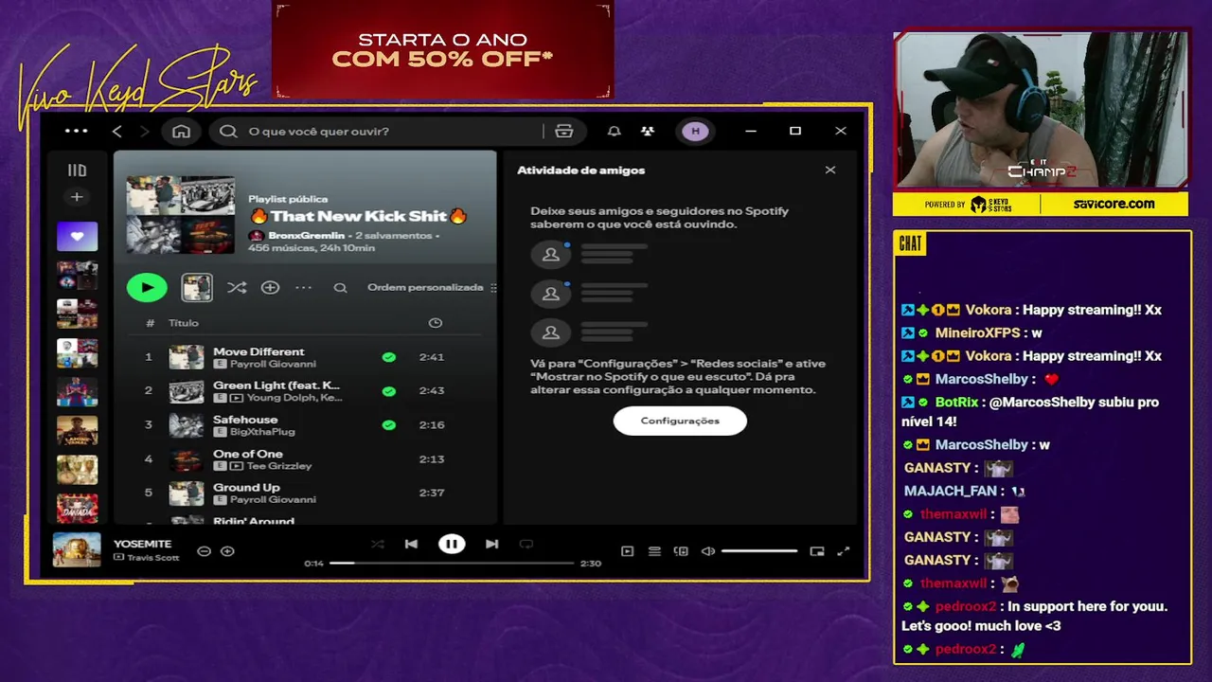This screenshot has width=1212, height=682.
Task: Adjust the volume slider
Action: point(759,551)
